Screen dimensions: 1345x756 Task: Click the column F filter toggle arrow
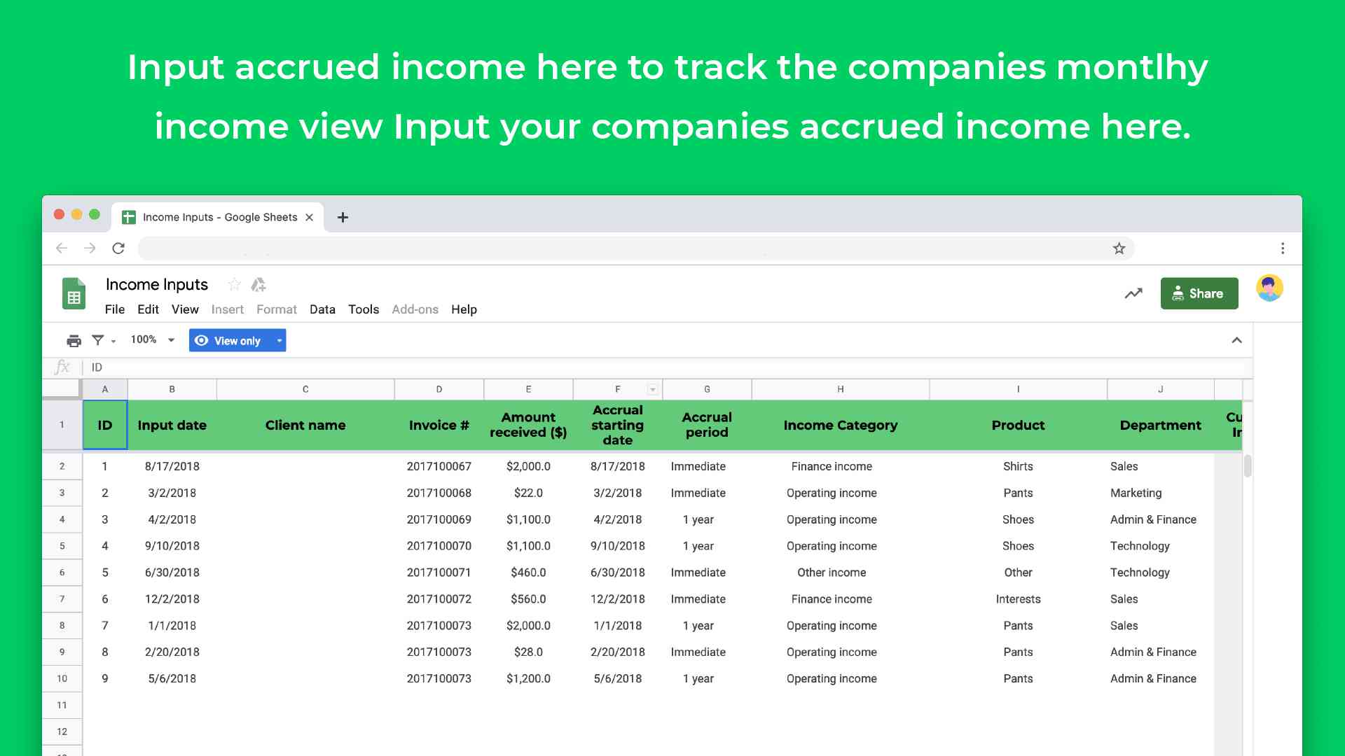coord(651,388)
